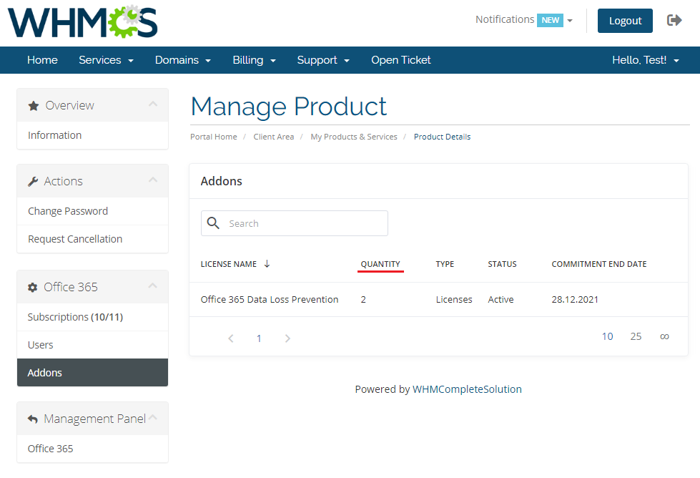Open the Hello, Test! account dropdown
700x478 pixels.
[x=646, y=60]
